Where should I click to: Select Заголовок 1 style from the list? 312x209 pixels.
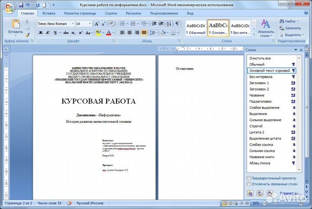pyautogui.click(x=259, y=83)
